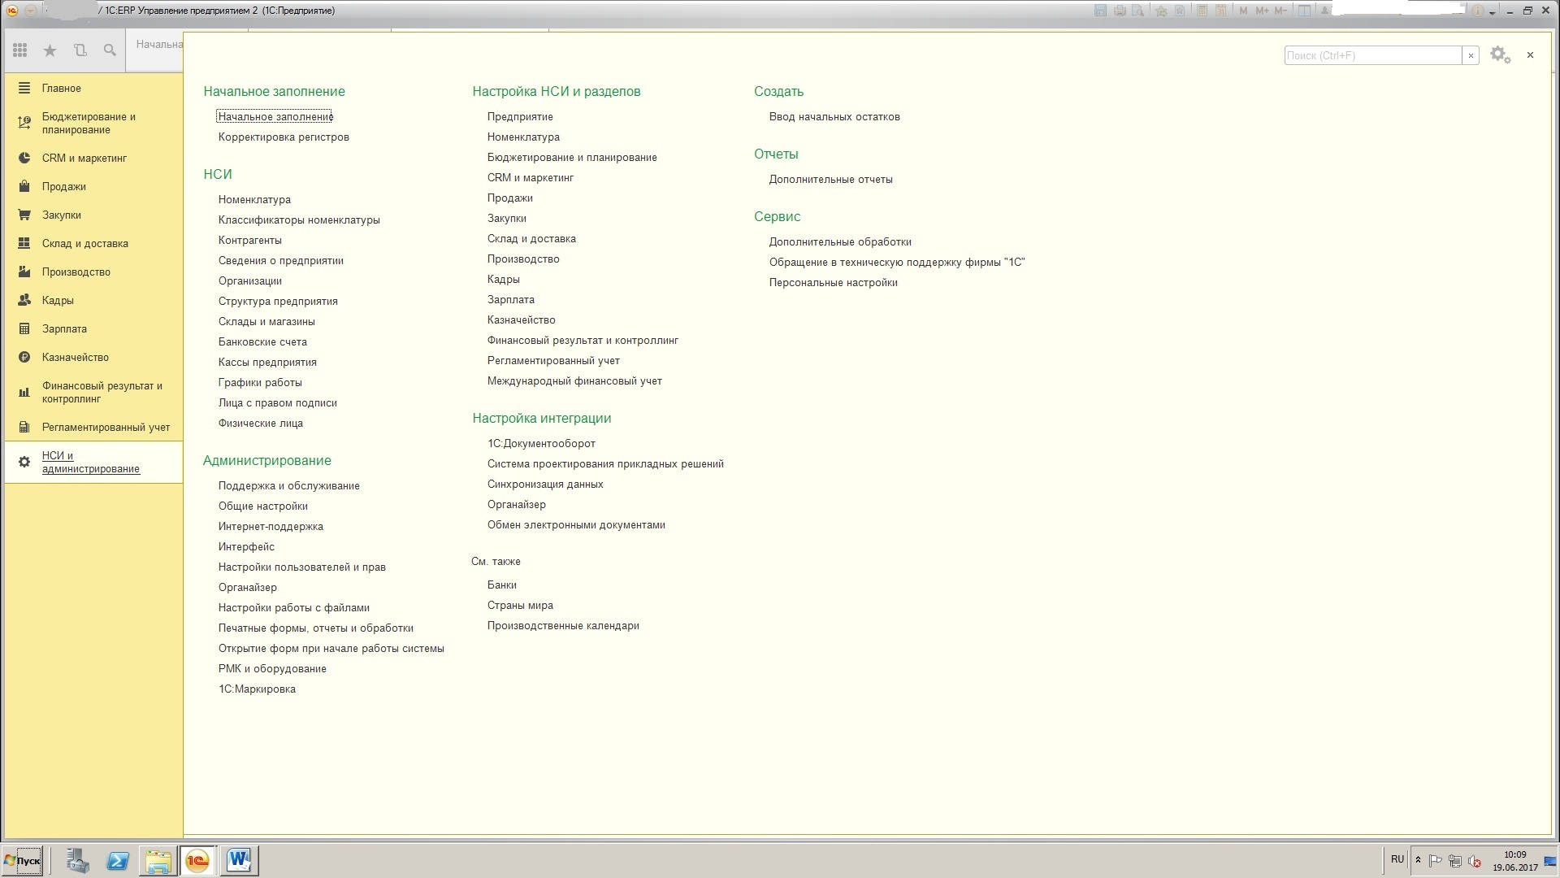Open CRM и маркетинг section in sidebar

[93, 158]
